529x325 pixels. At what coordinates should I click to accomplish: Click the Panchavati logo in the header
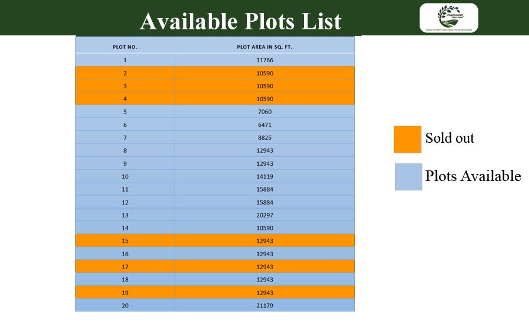[x=448, y=18]
